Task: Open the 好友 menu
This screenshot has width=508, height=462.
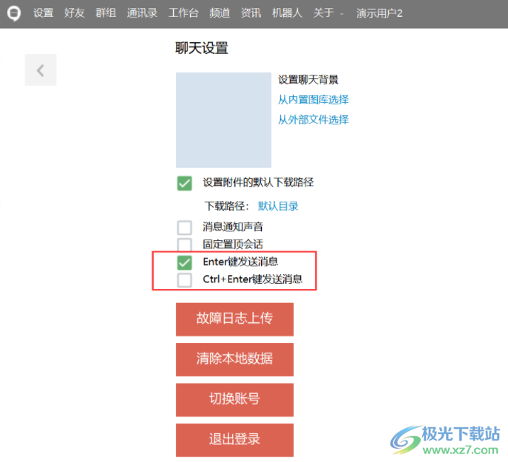Action: click(x=74, y=13)
